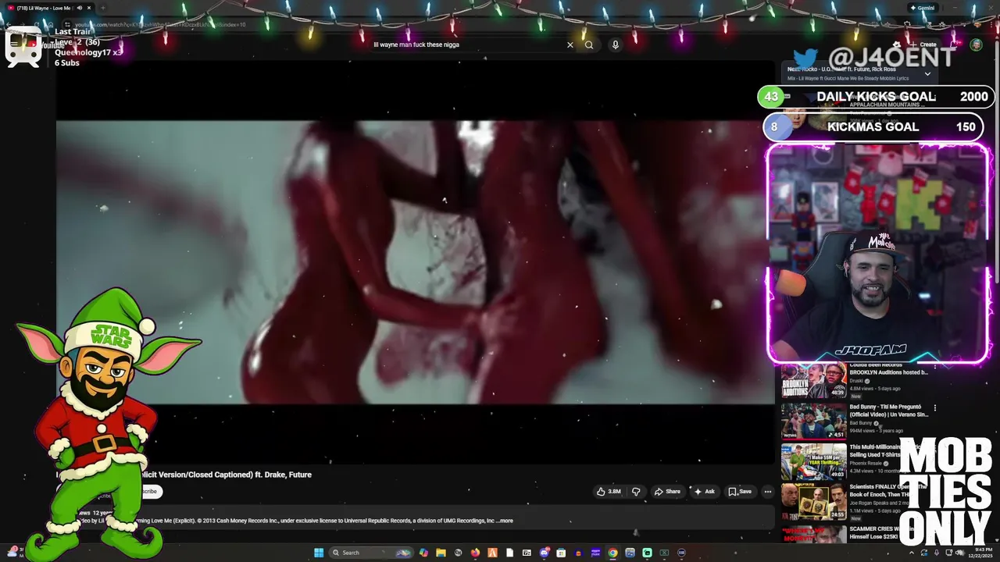The height and width of the screenshot is (562, 1000).
Task: Open Google Chrome from the taskbar
Action: tap(613, 553)
